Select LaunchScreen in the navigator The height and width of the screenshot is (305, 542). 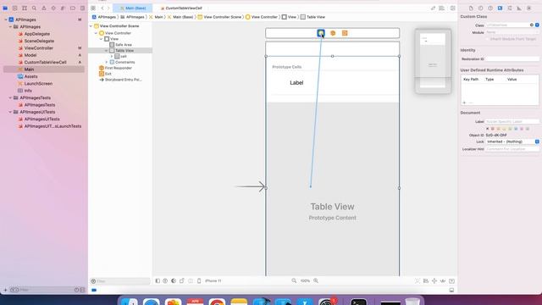click(x=38, y=84)
